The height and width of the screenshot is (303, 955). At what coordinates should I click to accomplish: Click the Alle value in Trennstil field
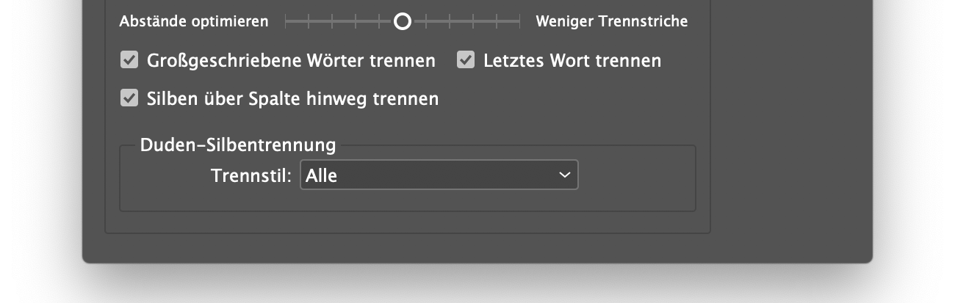point(322,175)
